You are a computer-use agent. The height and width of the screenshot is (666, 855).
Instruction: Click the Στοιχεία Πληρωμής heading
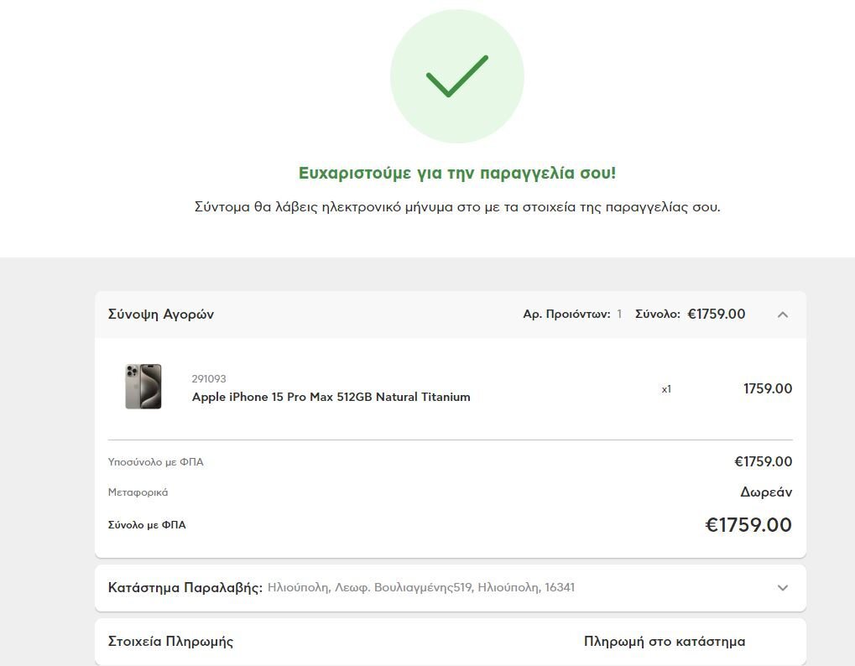(170, 642)
